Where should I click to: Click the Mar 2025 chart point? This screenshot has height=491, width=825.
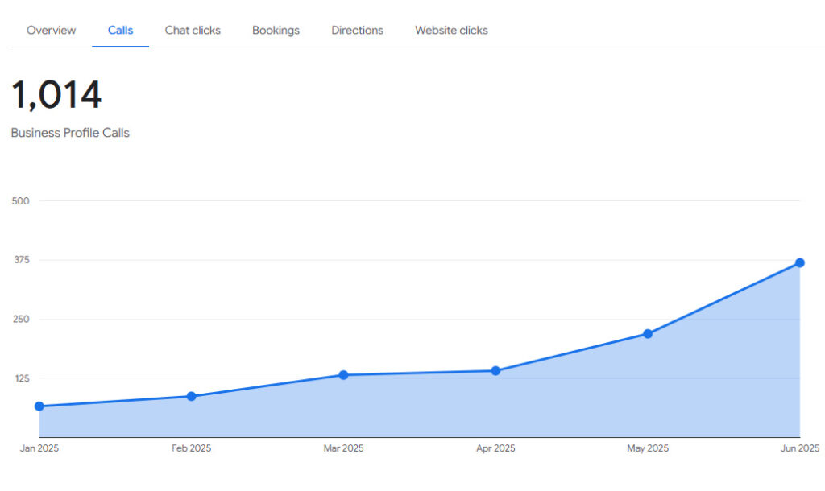point(343,375)
